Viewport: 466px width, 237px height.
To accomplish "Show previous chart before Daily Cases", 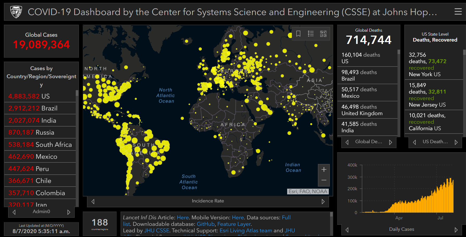I will click(347, 230).
